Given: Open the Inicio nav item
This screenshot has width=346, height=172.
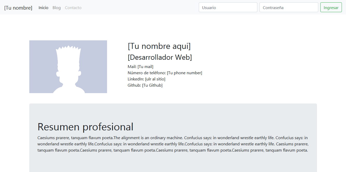Looking at the screenshot, I should (44, 8).
